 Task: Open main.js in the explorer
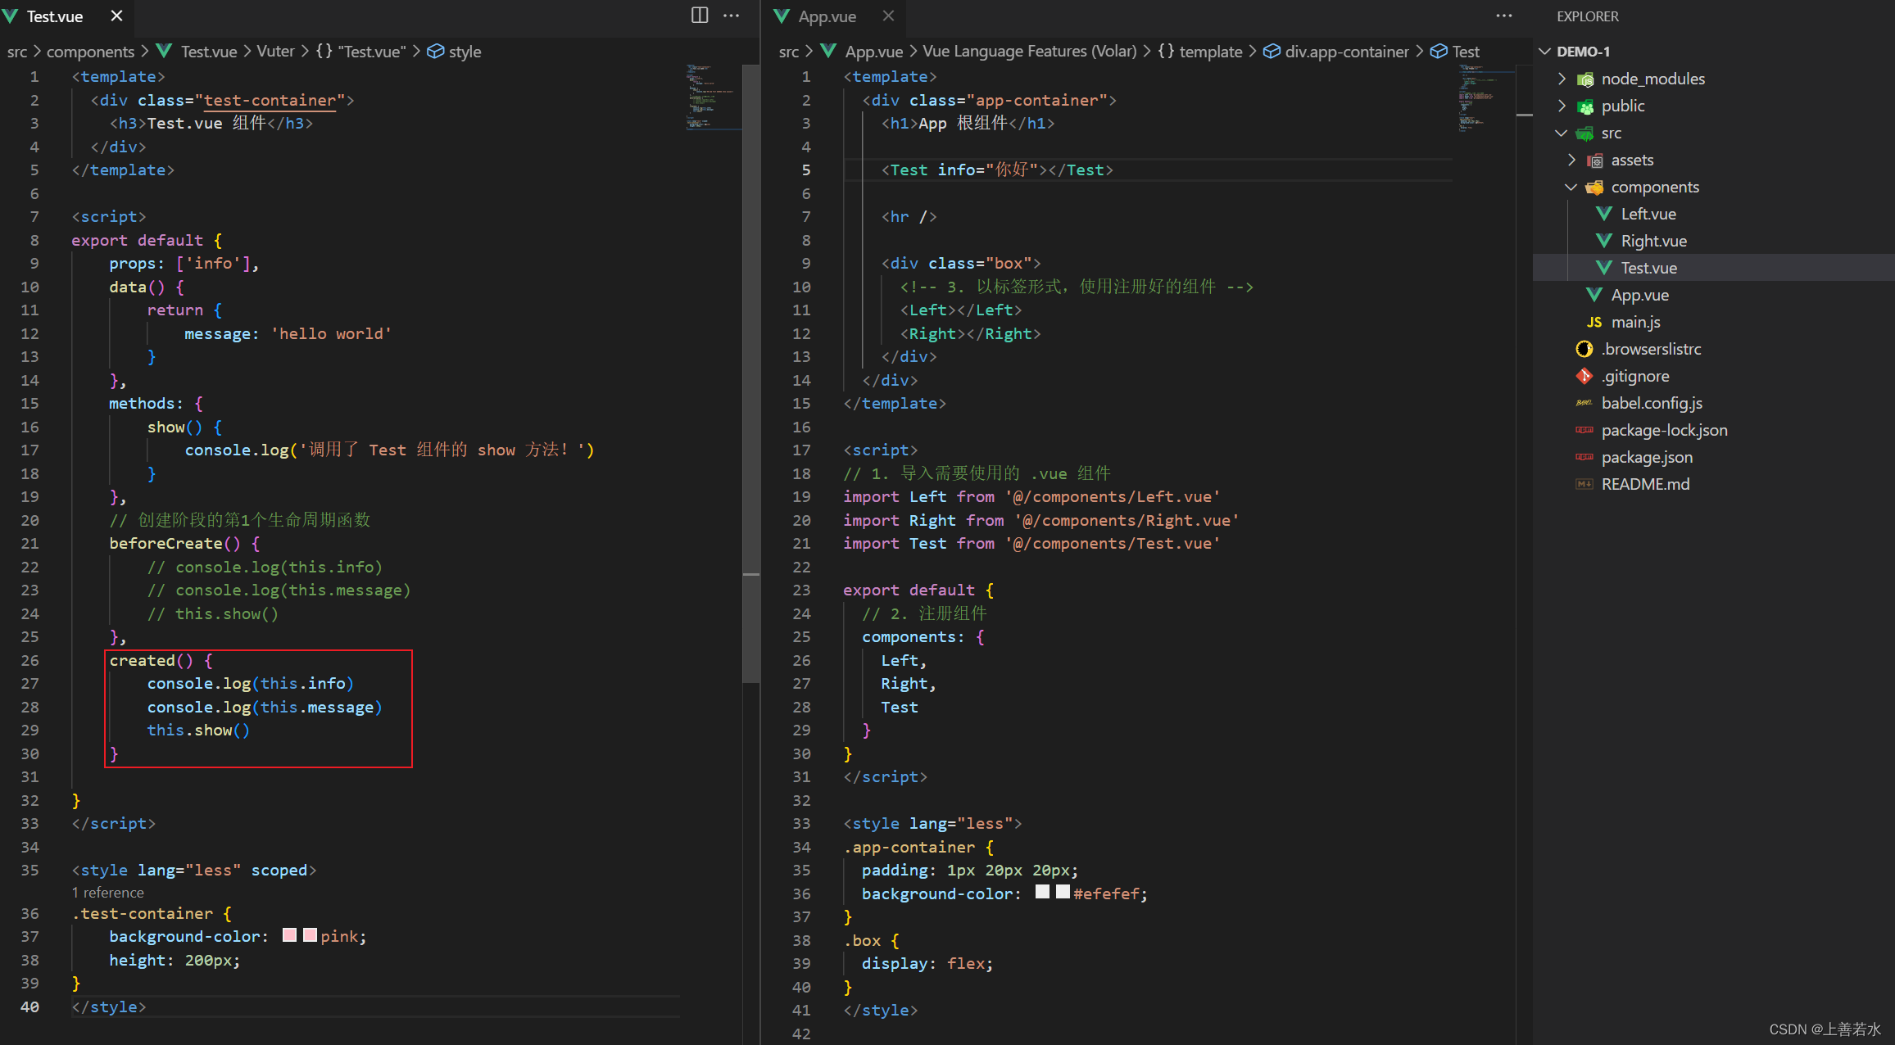[1635, 322]
